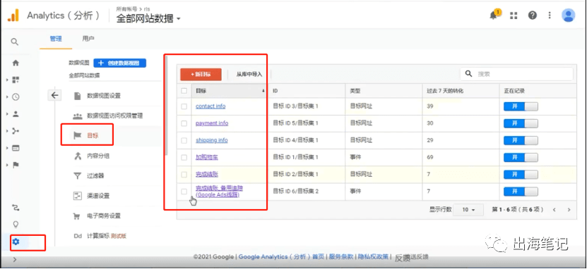The image size is (587, 269).
Task: Go to previous page of goals table
Action: coord(555,210)
